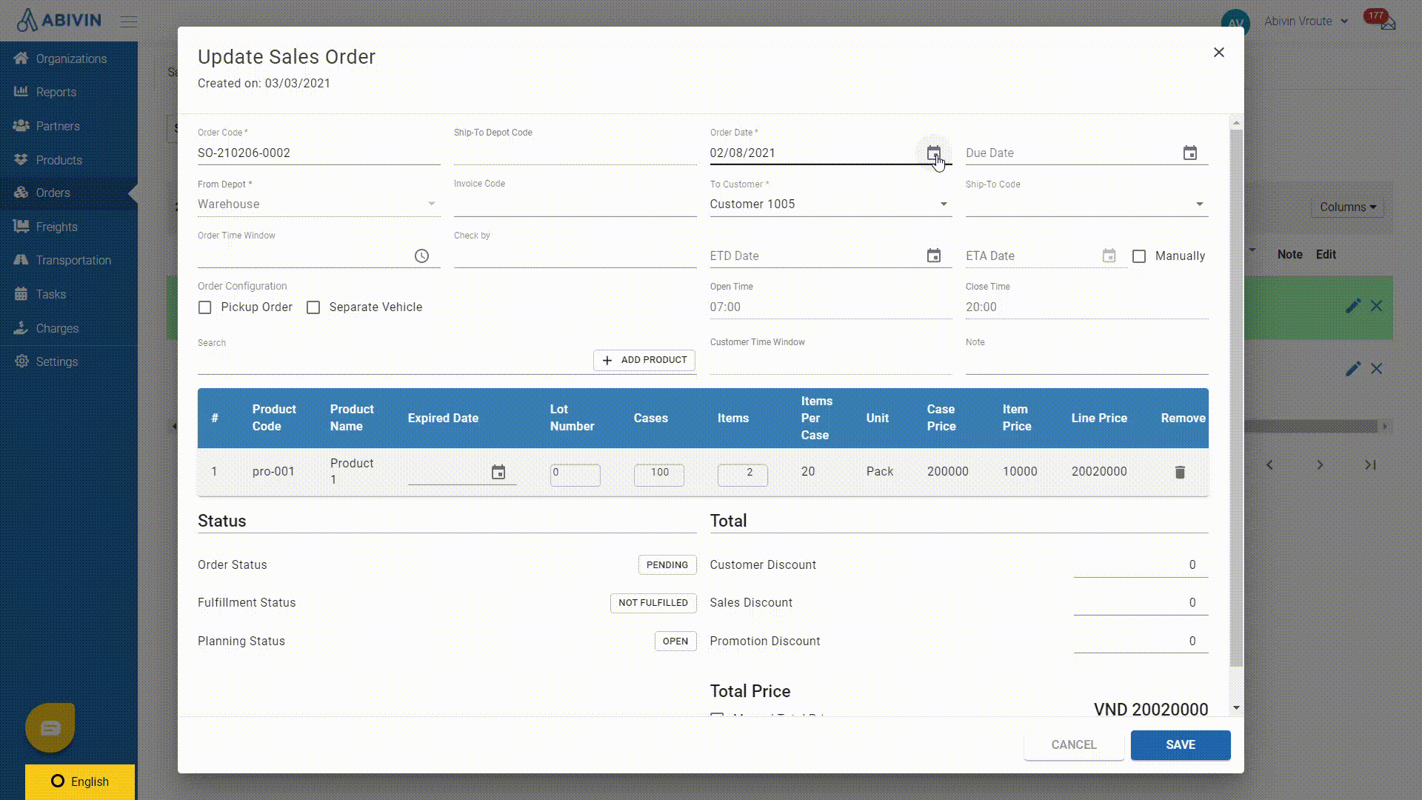The width and height of the screenshot is (1422, 800).
Task: Open the yellow chat support bubble
Action: point(50,727)
